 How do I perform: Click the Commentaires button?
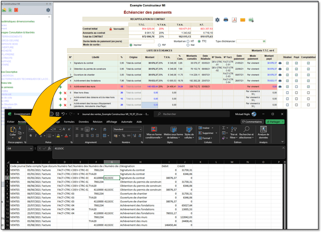pos(252,122)
